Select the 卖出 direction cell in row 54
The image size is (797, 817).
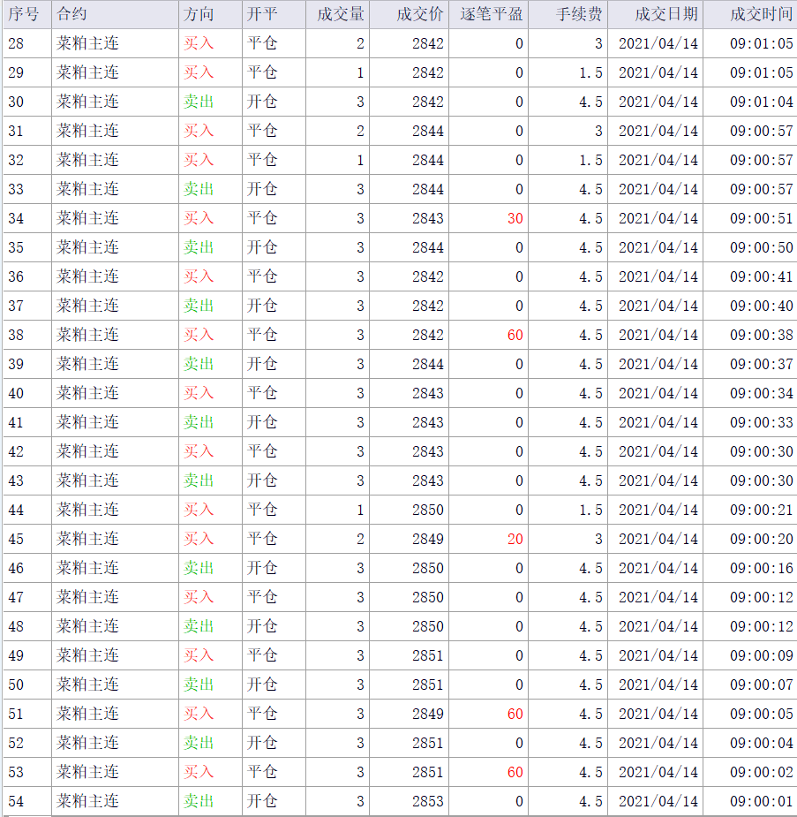point(199,801)
